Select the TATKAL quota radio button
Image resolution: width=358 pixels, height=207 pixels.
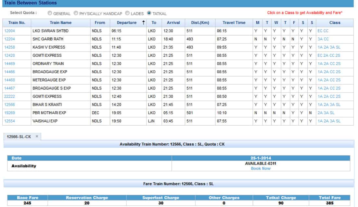coord(149,13)
